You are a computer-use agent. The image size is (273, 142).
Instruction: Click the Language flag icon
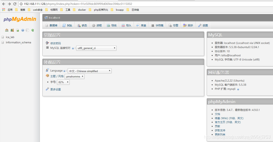tap(47, 70)
